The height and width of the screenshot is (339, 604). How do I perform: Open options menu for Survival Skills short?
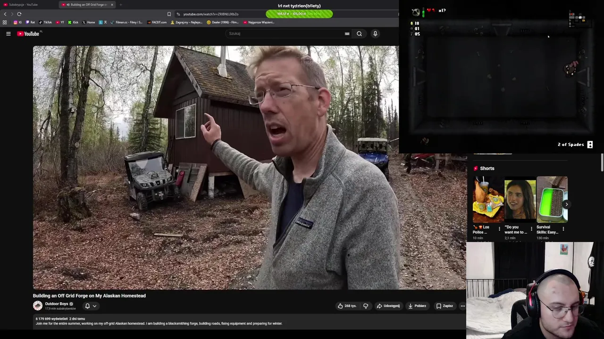click(x=563, y=229)
